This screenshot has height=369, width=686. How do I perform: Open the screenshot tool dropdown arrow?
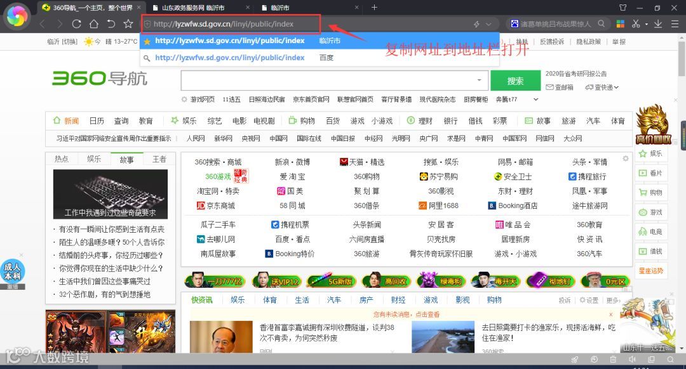[646, 25]
